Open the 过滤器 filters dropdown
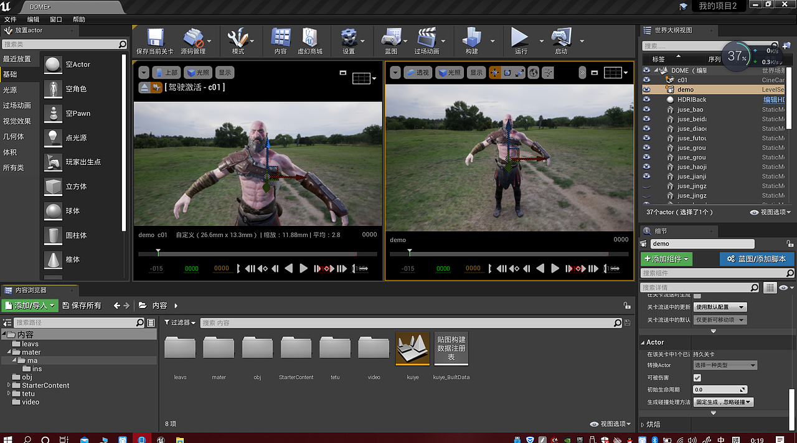Screen dimensions: 797x443 [181, 323]
